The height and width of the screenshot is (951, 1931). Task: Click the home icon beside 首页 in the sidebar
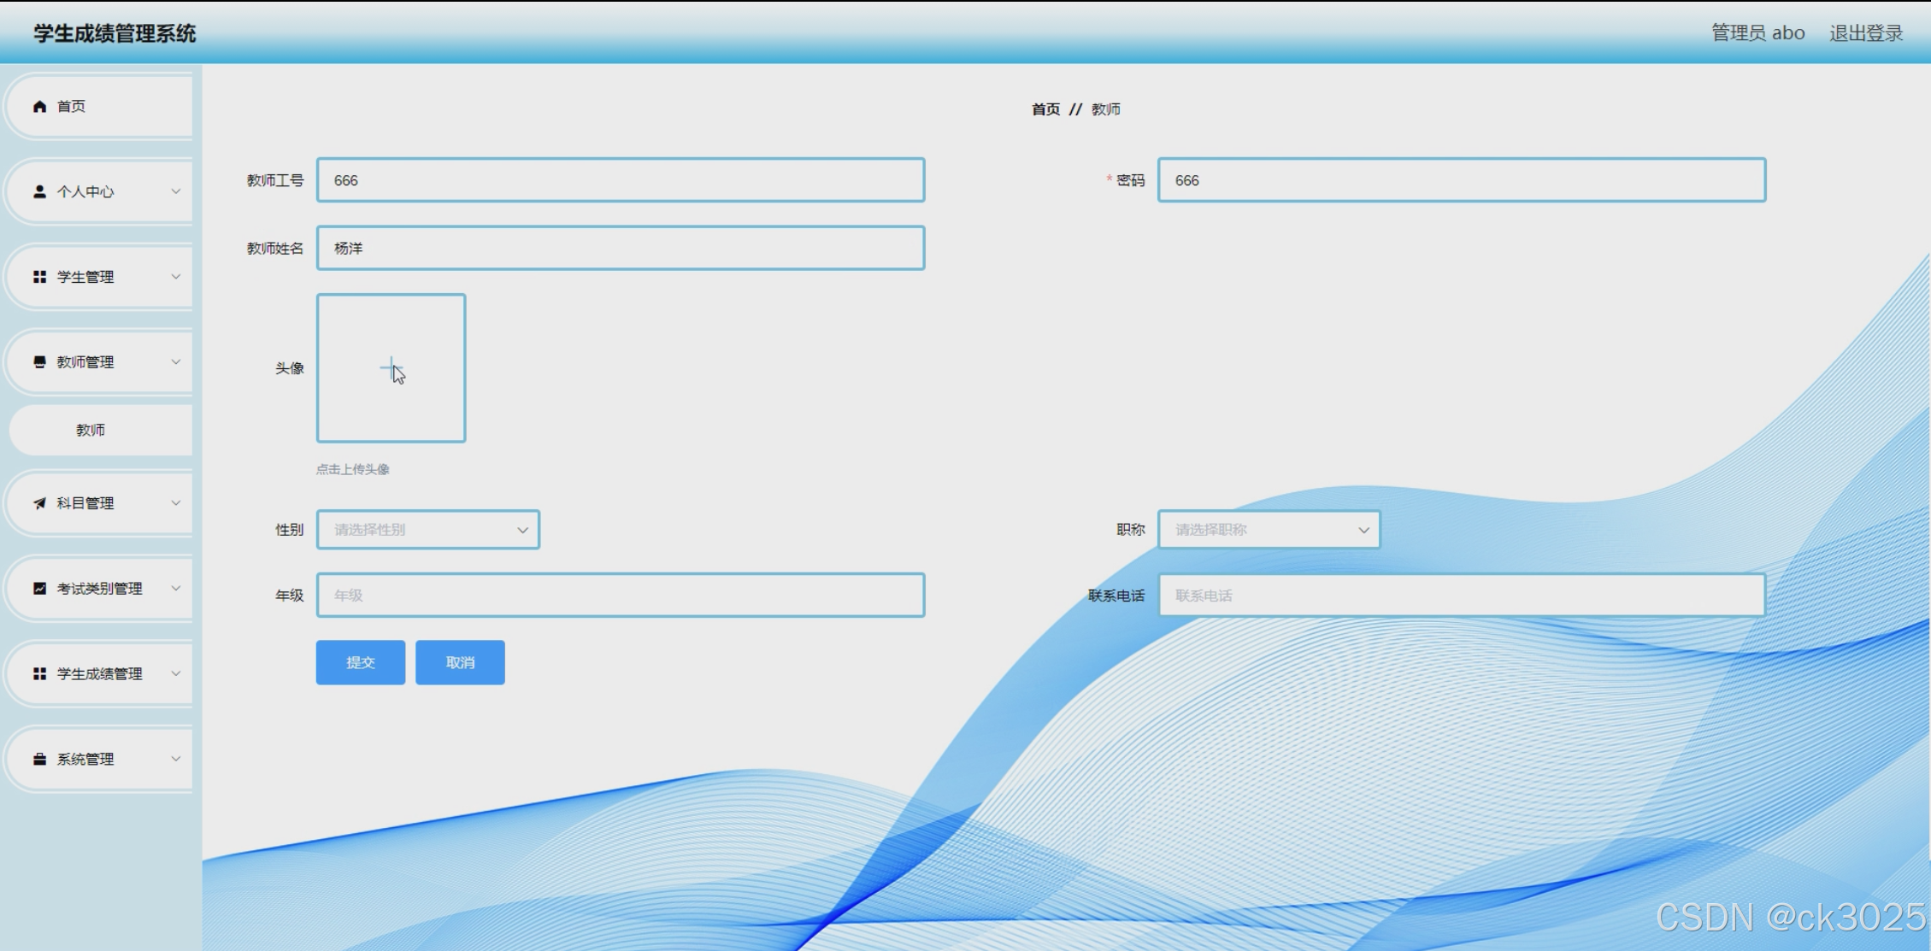coord(39,107)
